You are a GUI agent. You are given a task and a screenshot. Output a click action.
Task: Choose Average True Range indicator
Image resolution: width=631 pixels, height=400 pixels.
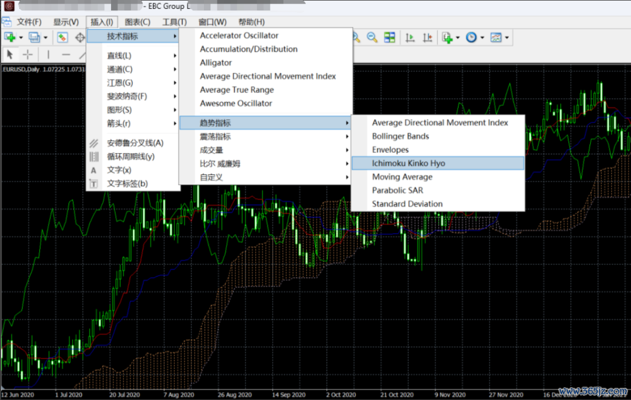pyautogui.click(x=266, y=90)
